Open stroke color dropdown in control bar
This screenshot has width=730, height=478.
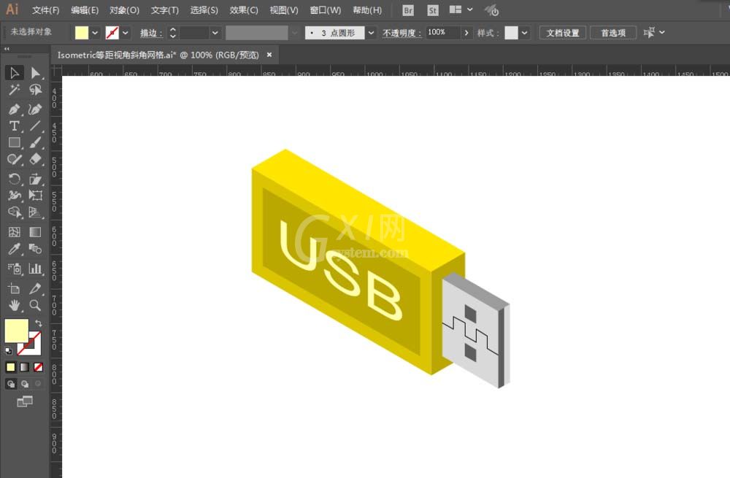(126, 33)
